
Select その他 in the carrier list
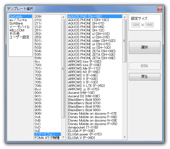pos(21,34)
